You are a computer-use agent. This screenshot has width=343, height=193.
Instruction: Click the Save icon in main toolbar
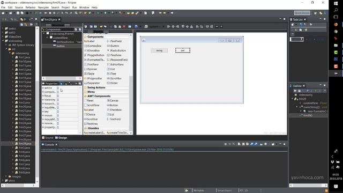pyautogui.click(x=18, y=13)
